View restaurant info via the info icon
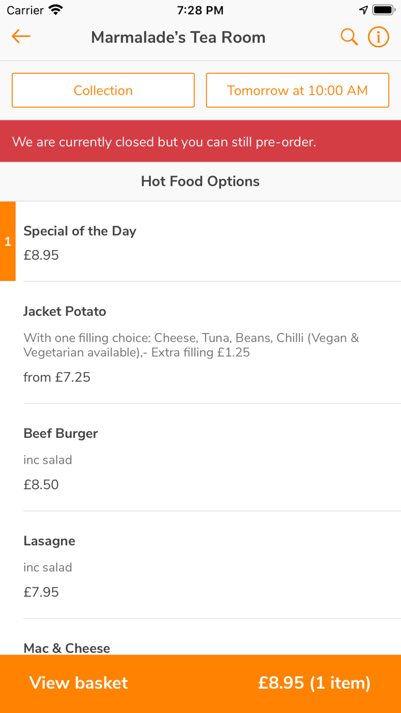This screenshot has width=401, height=713. pyautogui.click(x=378, y=37)
